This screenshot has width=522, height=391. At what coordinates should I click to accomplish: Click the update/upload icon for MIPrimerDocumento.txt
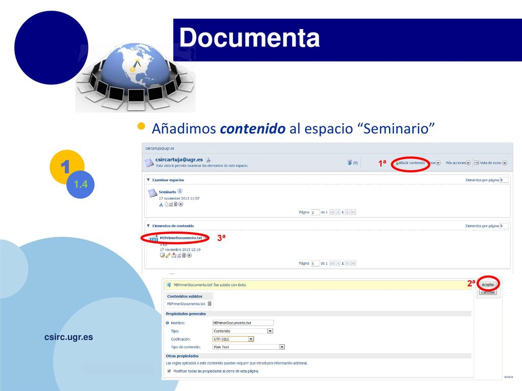click(173, 256)
